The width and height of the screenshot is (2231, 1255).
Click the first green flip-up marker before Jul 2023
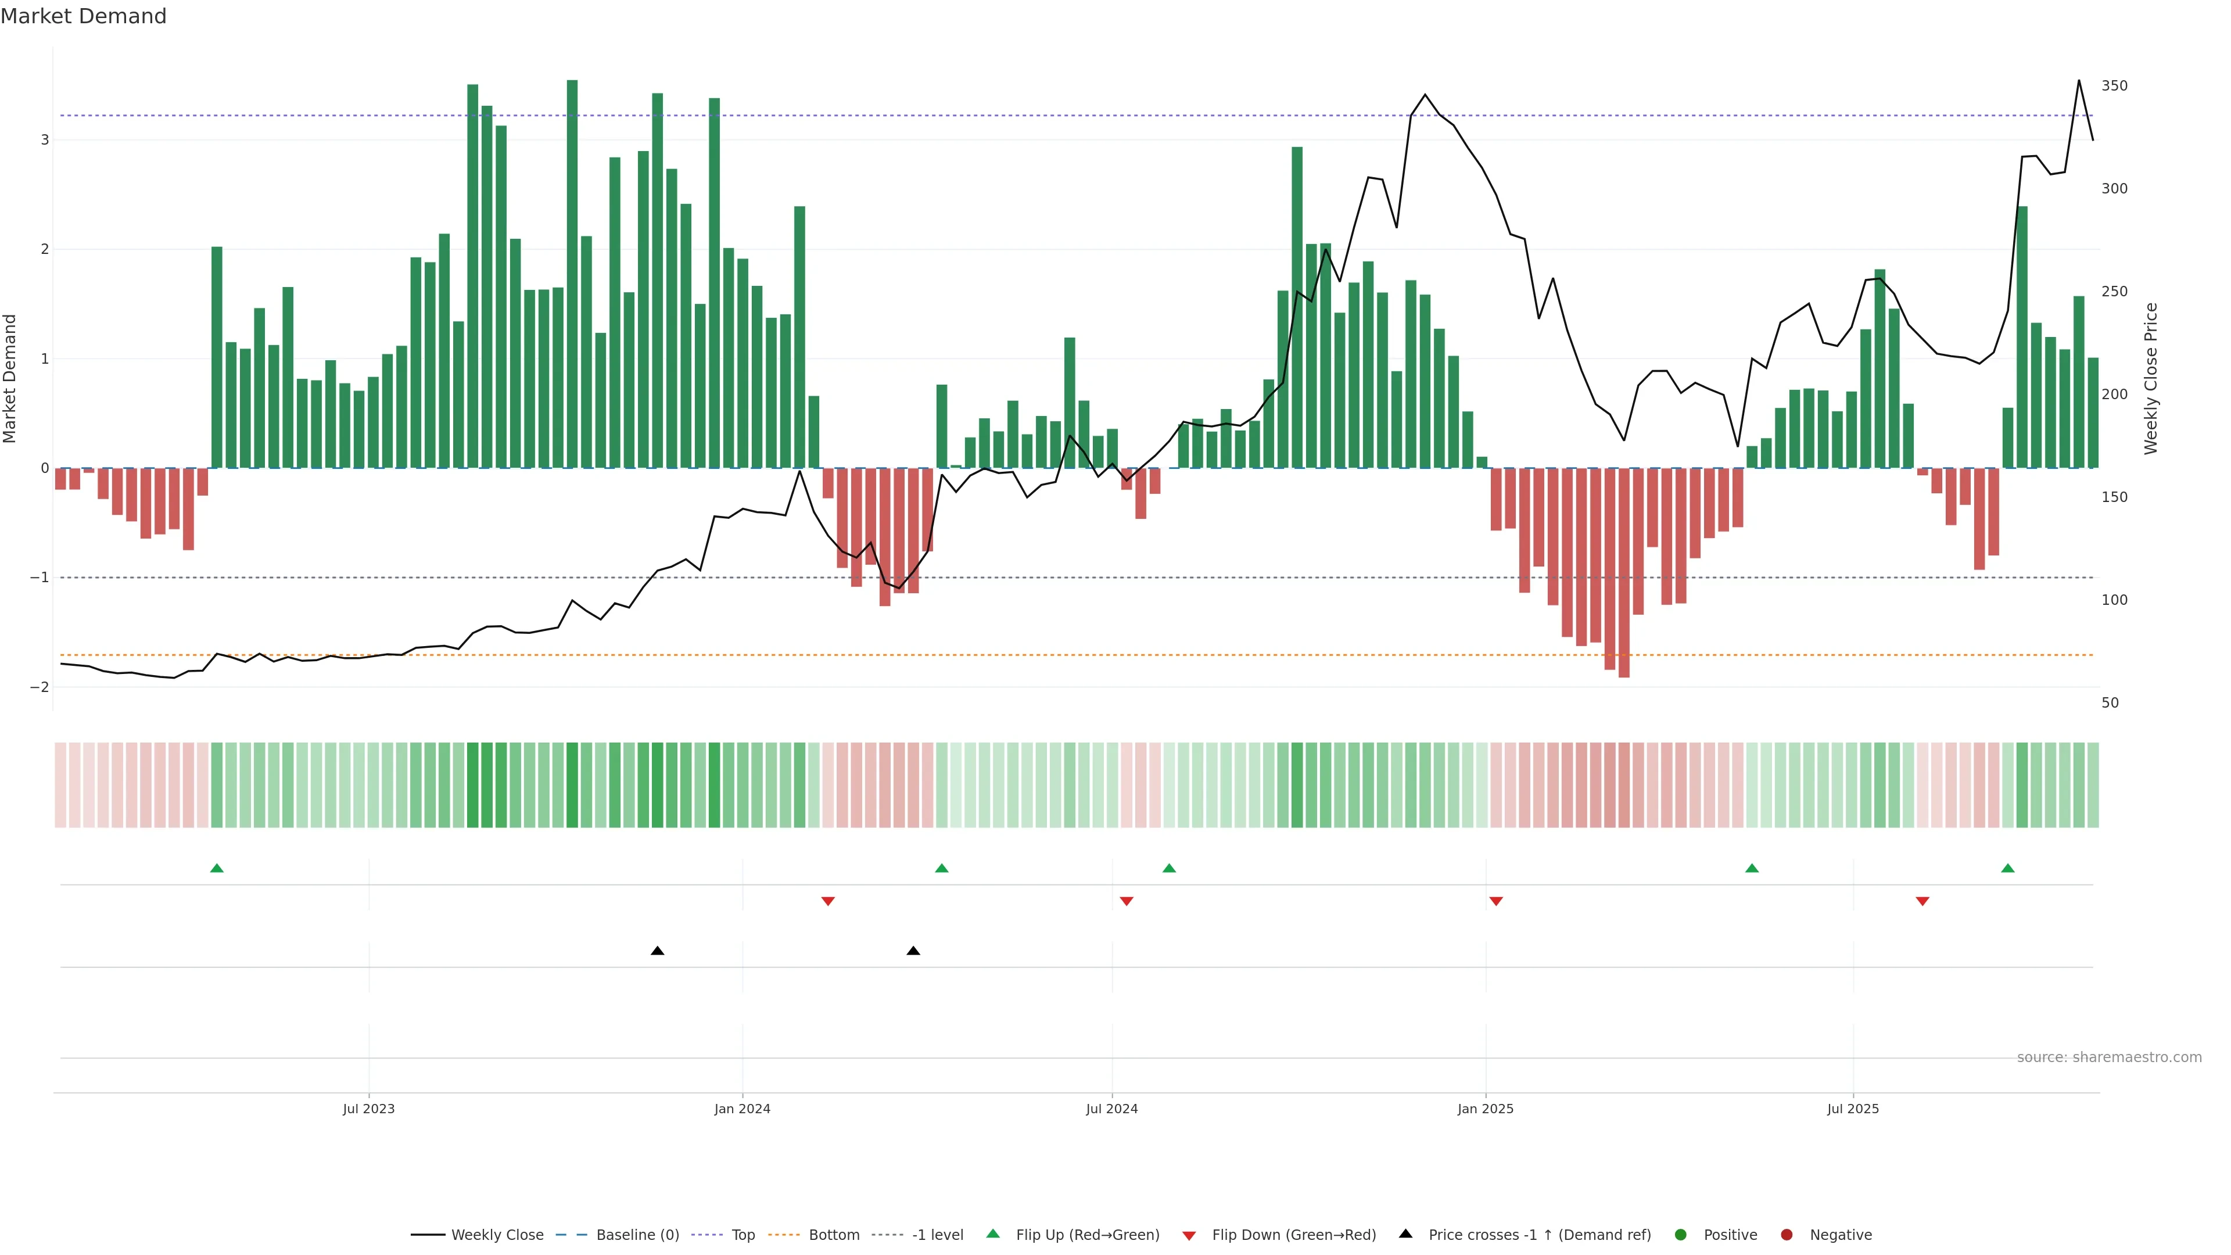217,868
